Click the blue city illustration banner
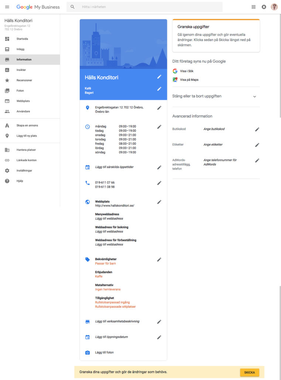This screenshot has width=281, height=380. (x=123, y=44)
